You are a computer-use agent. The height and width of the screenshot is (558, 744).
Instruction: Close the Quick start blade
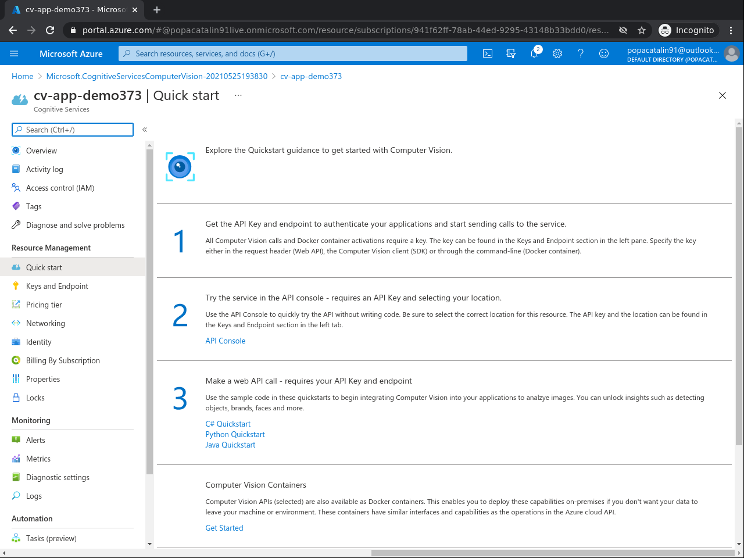pyautogui.click(x=722, y=95)
